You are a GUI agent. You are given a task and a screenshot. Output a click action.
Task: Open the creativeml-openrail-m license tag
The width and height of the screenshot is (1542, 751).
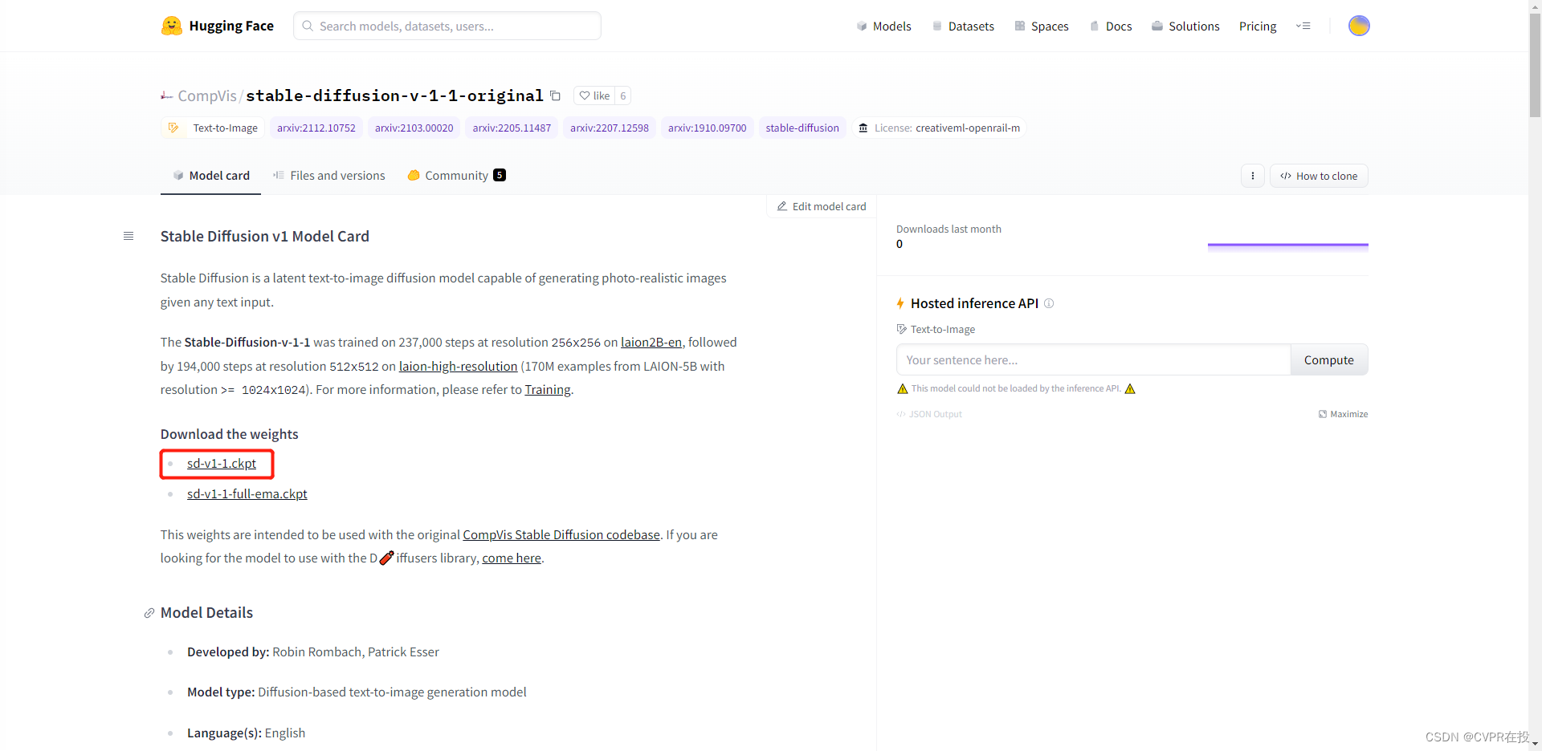pos(939,128)
